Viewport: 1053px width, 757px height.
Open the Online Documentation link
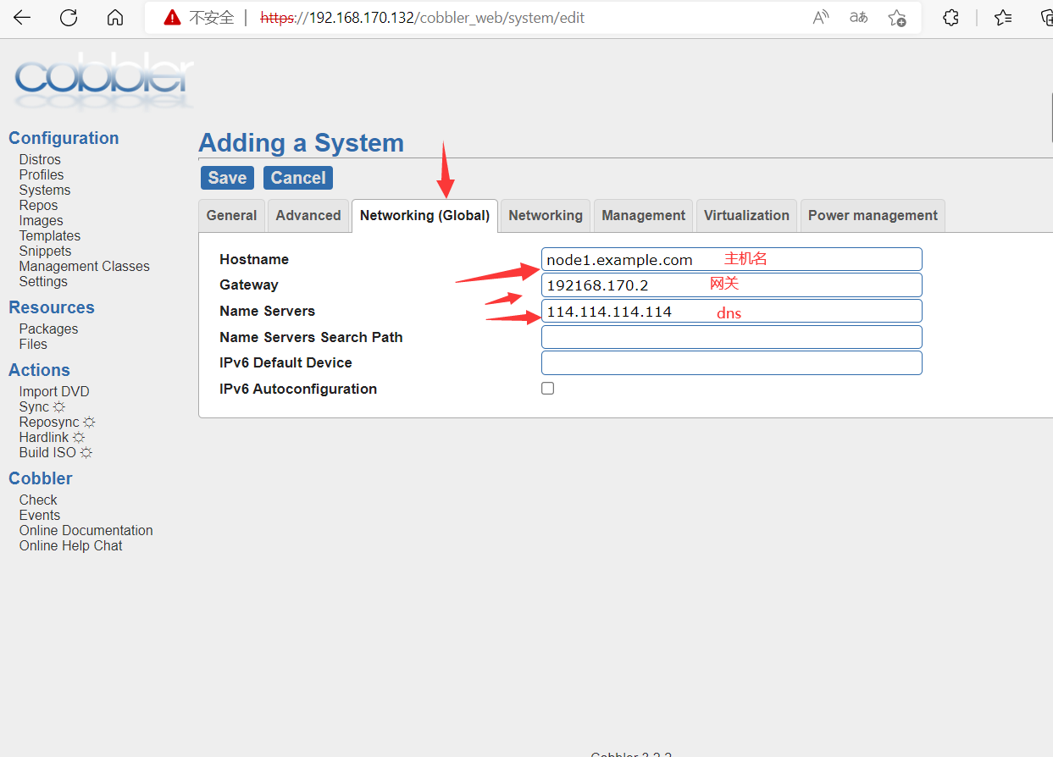coord(86,531)
